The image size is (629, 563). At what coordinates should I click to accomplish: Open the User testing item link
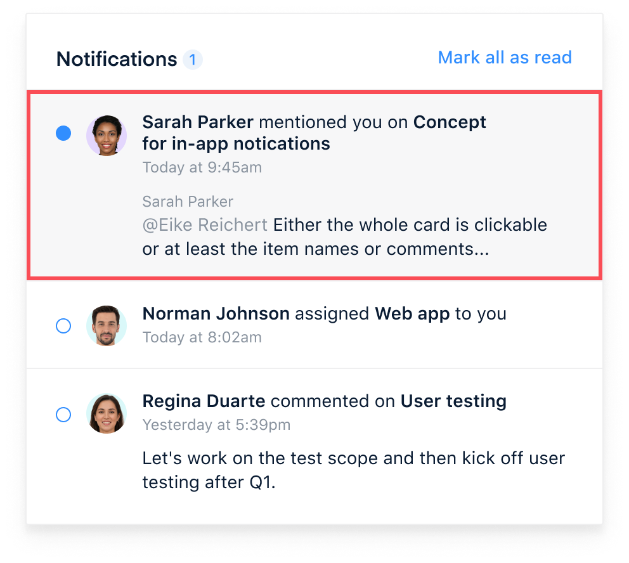(x=453, y=401)
